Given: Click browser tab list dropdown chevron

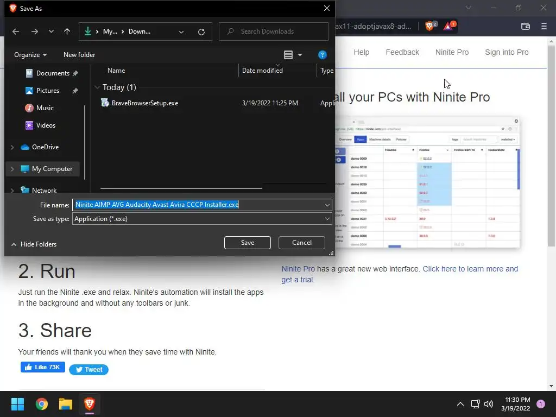Looking at the screenshot, I should [x=469, y=8].
